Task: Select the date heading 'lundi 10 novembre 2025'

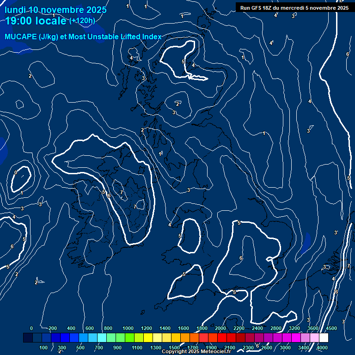Action: 55,10
